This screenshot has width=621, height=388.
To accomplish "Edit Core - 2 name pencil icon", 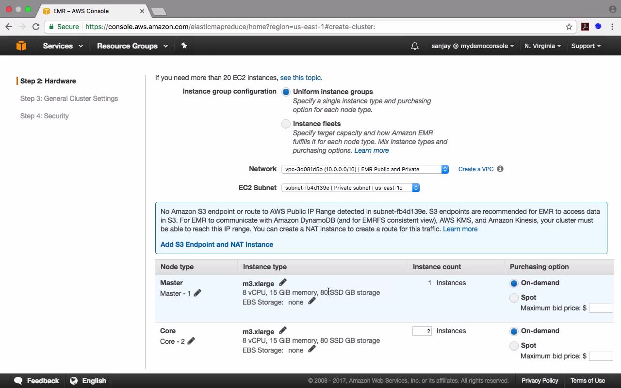I will 191,341.
